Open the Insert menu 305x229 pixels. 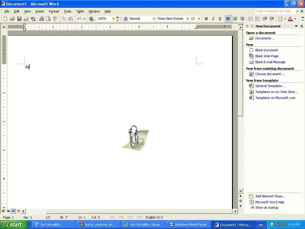pyautogui.click(x=40, y=11)
